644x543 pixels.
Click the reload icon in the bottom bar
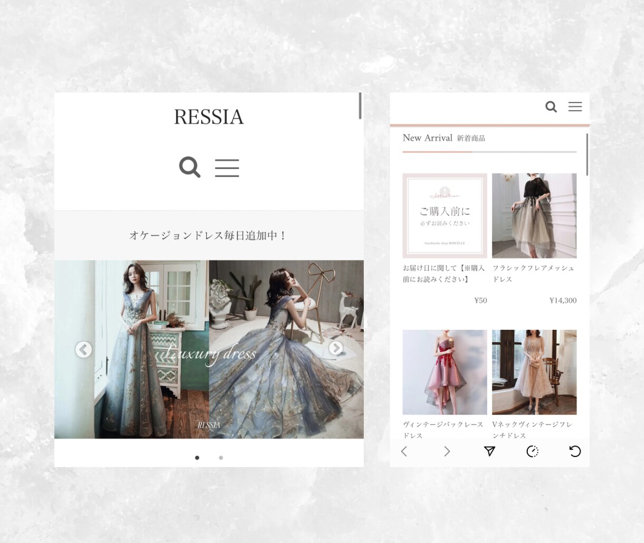pos(575,451)
